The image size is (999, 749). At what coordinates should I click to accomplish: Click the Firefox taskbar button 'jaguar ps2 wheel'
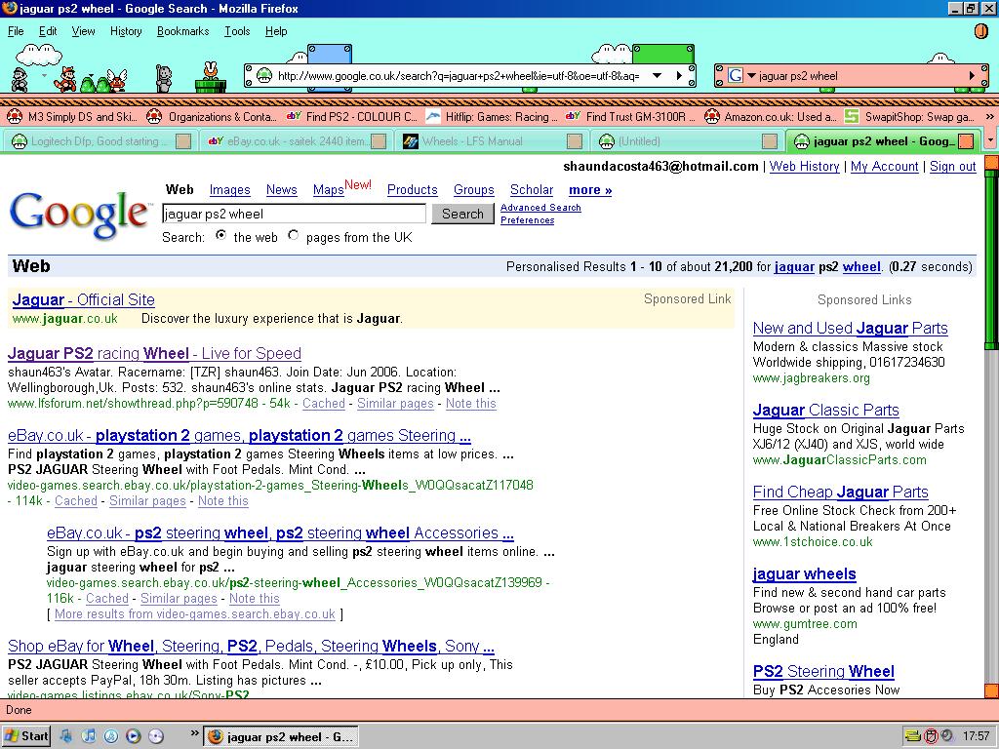point(281,737)
